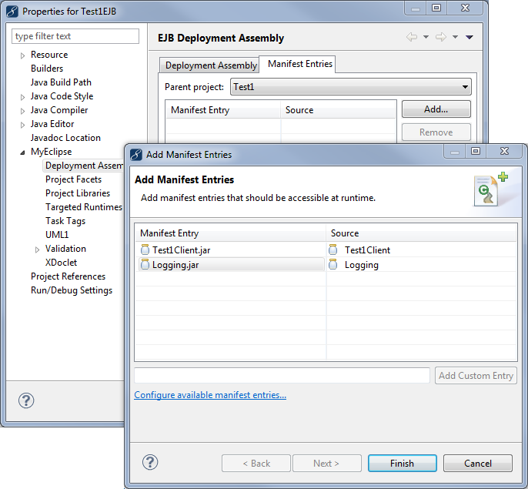This screenshot has height=489, width=528.
Task: Click the back navigation arrow in header
Action: 412,37
